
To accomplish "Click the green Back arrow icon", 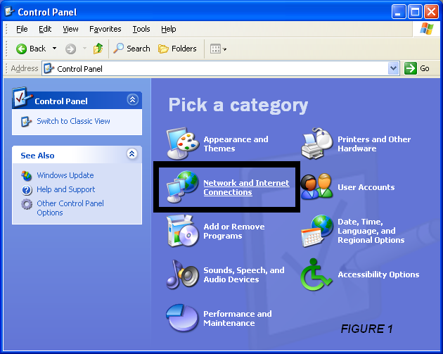I will click(x=21, y=49).
